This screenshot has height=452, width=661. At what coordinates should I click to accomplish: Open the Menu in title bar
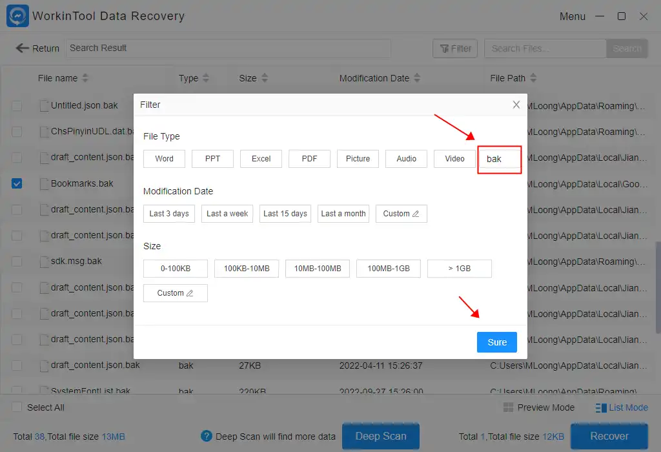pos(572,16)
